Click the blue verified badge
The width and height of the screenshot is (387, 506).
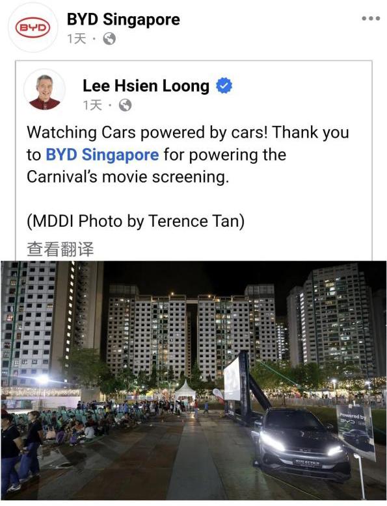pyautogui.click(x=224, y=86)
